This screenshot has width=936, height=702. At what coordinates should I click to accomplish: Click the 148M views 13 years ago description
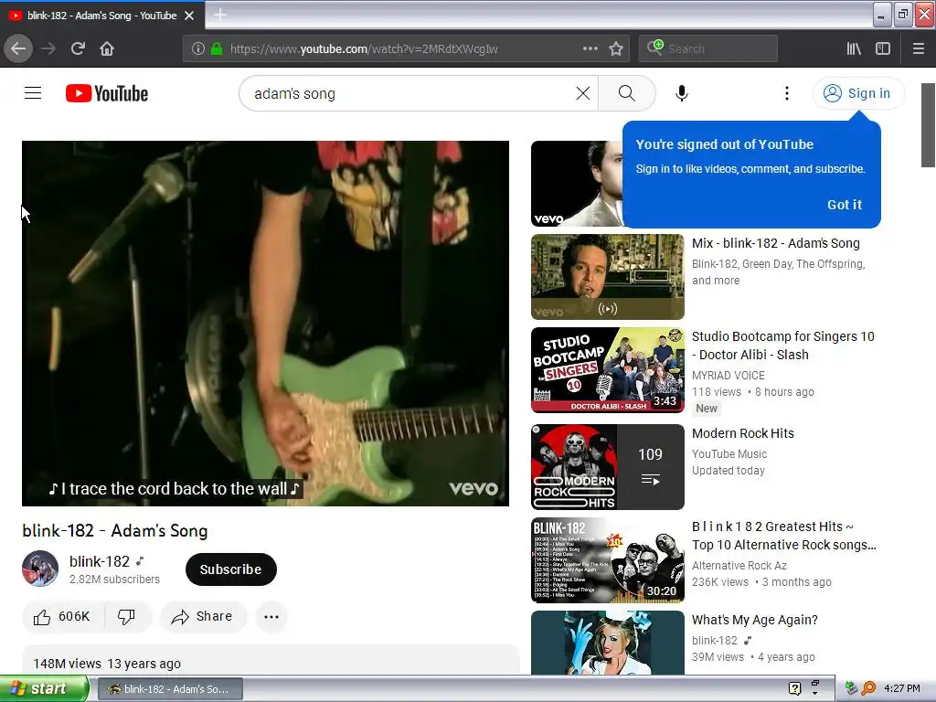(107, 664)
